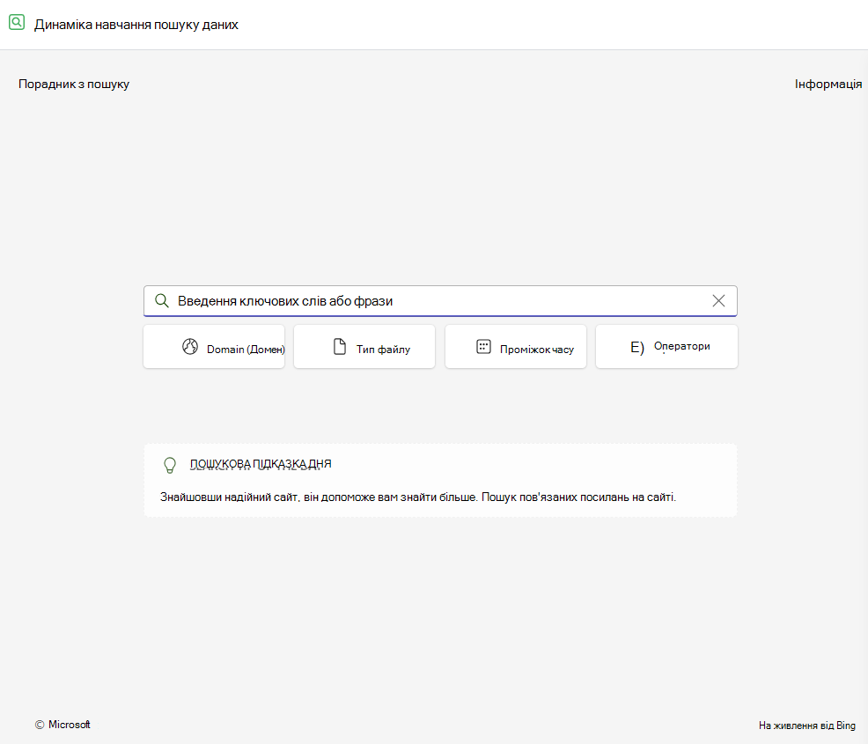Image resolution: width=868 pixels, height=744 pixels.
Task: Click the globe icon on Domain button
Action: 190,347
